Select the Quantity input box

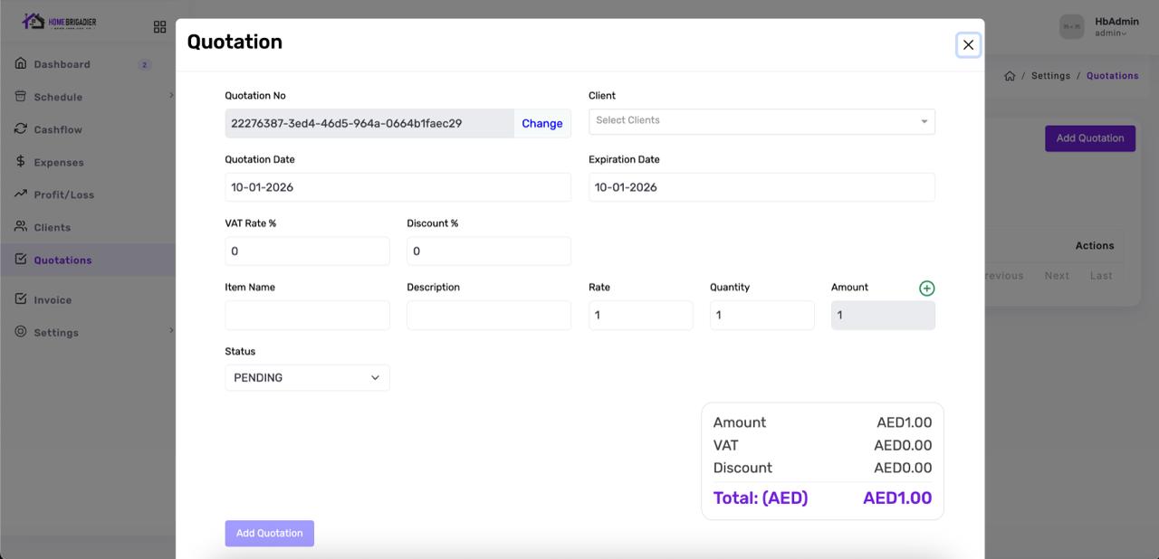click(x=761, y=316)
